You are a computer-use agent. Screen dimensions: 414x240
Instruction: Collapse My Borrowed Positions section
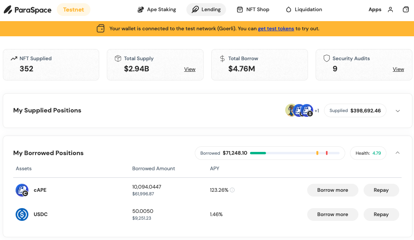[x=398, y=153]
